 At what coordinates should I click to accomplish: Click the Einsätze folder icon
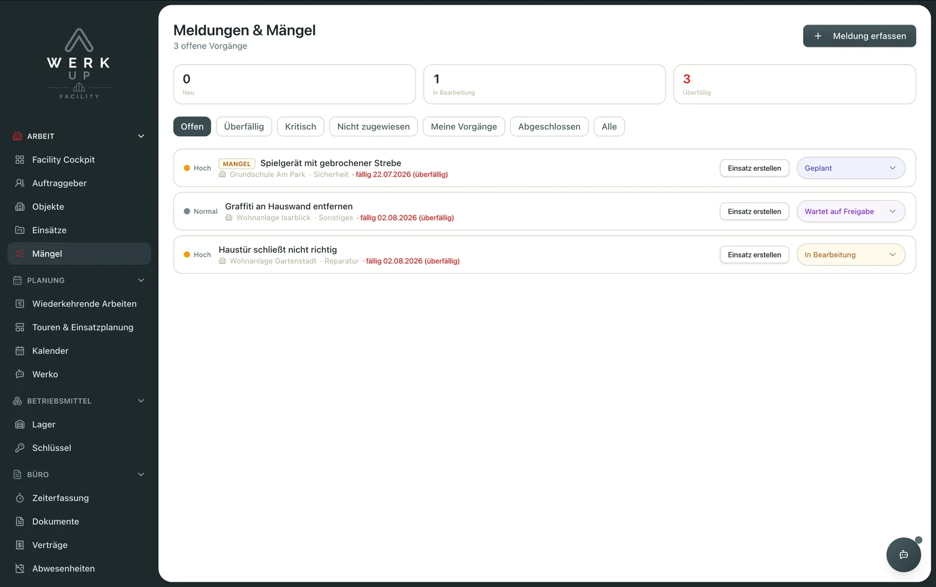pyautogui.click(x=20, y=230)
